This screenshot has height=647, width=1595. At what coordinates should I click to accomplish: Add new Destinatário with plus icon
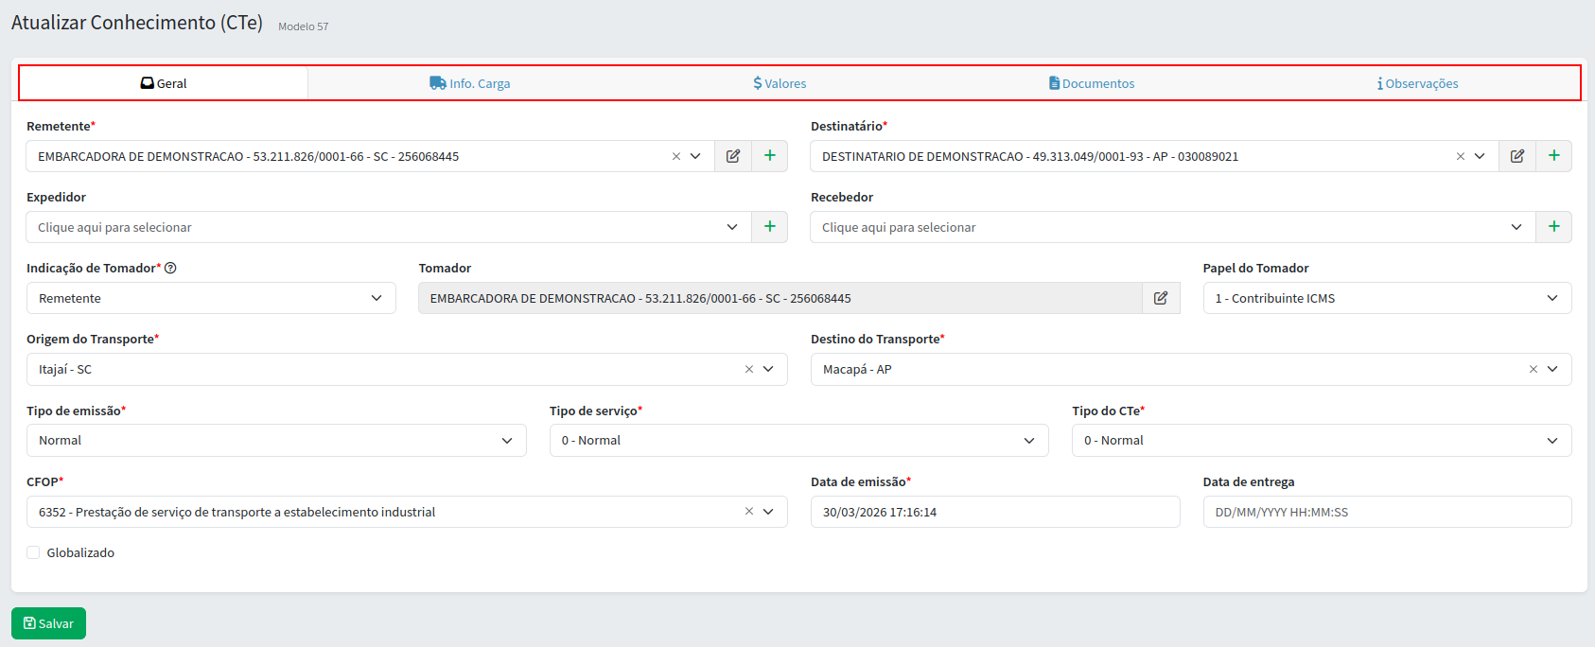[x=1554, y=156]
